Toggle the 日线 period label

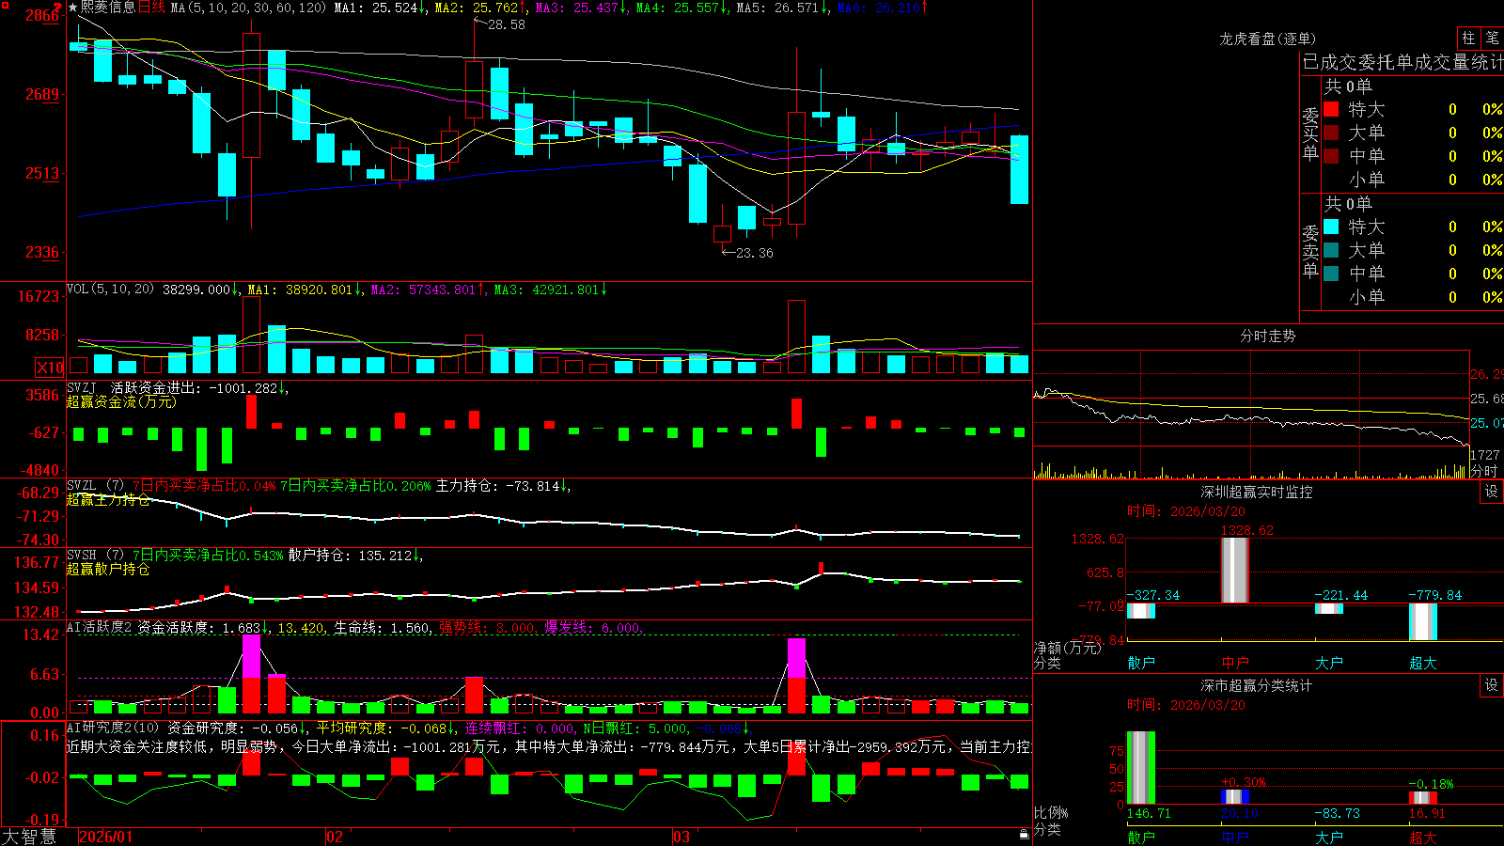(151, 8)
